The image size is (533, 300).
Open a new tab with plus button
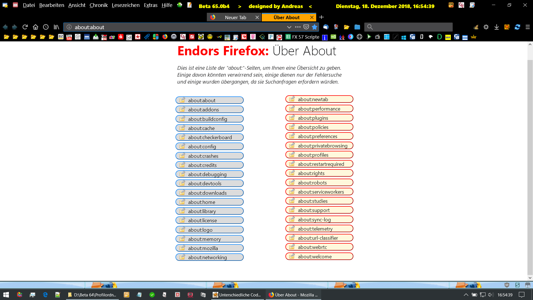coord(321,17)
